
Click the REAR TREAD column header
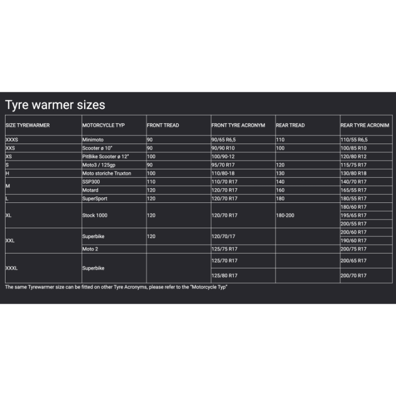coord(290,125)
